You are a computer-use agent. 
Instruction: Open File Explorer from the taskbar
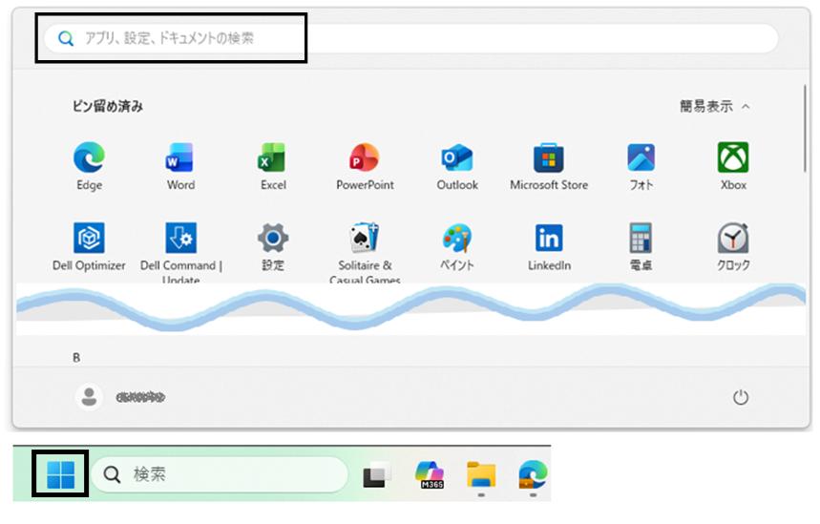tap(481, 474)
